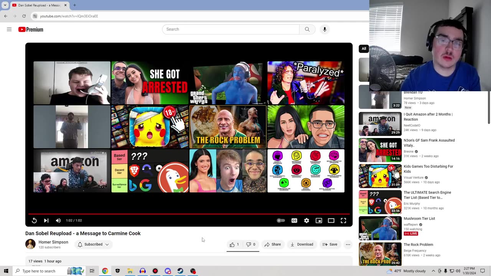Open the YouTube guide hamburger menu
Viewport: 491px width, 276px height.
tap(9, 30)
